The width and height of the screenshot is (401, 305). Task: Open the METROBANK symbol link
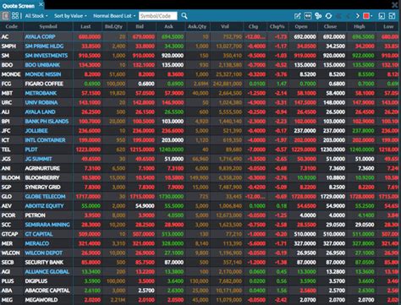(41, 93)
